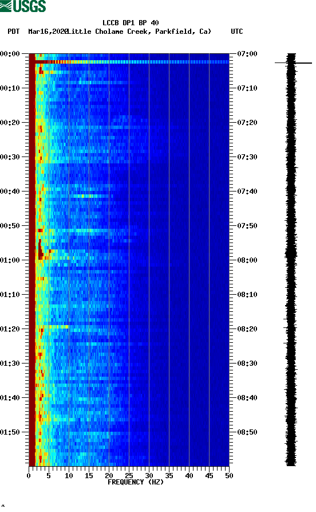The height and width of the screenshot is (512, 316).
Task: Click the '07:00' UTC time label
Action: pos(247,53)
